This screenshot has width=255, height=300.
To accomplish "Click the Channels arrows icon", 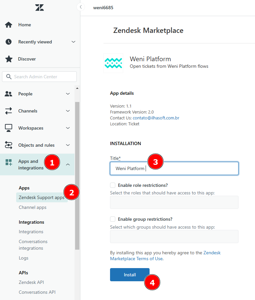I will [9, 111].
